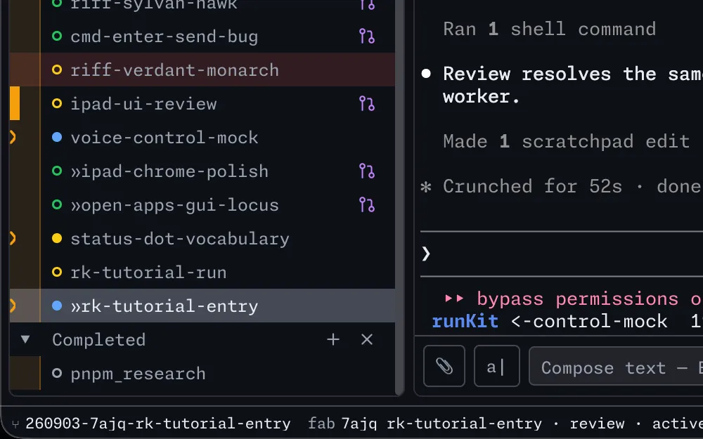The width and height of the screenshot is (703, 439).
Task: Click the gray ring dot of pnpm_research
Action: click(x=57, y=373)
